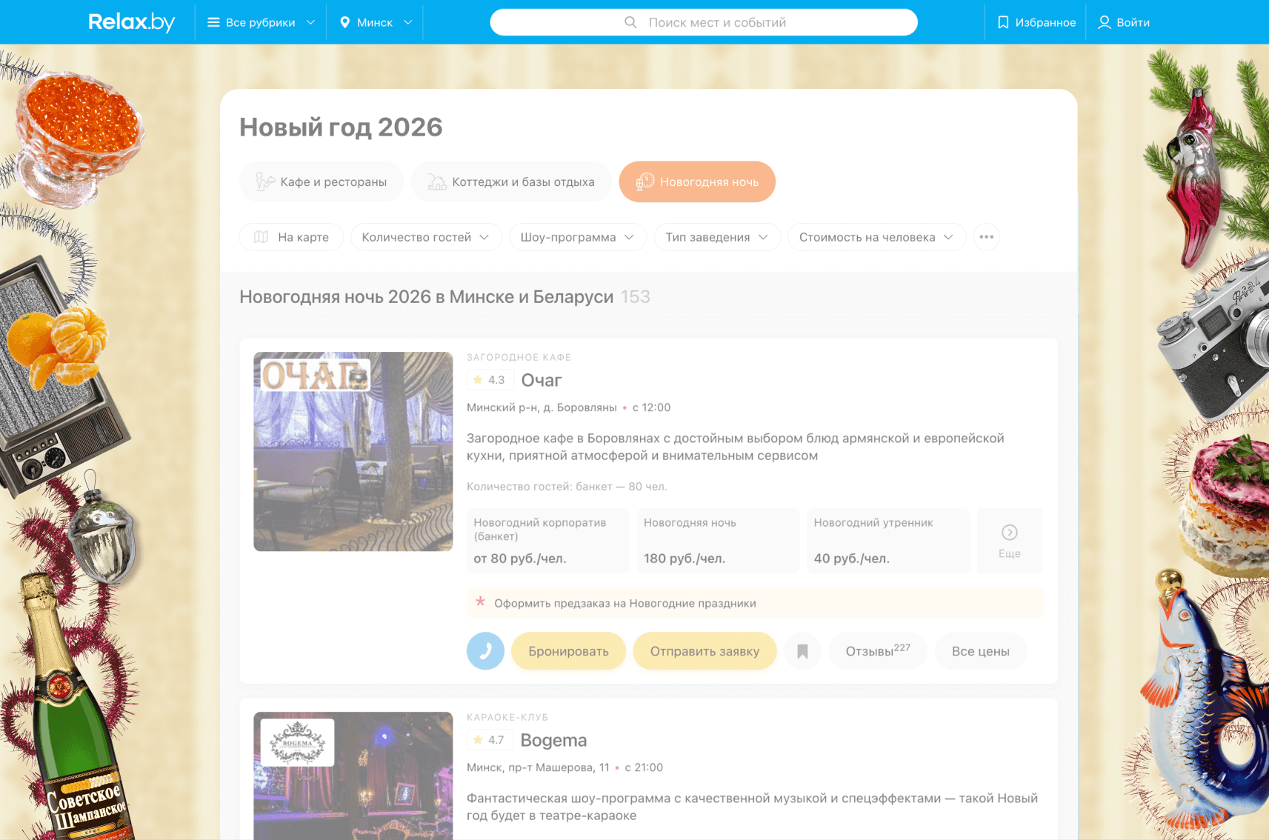Open more filters with the three-dots button

click(x=986, y=237)
